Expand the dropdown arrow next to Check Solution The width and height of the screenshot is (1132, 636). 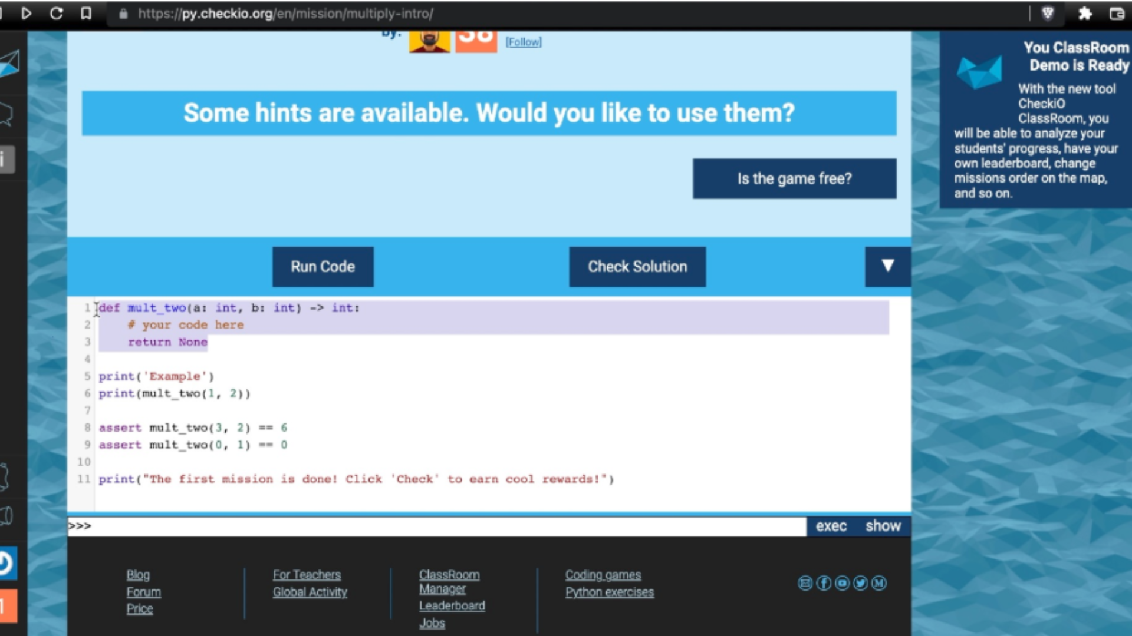click(x=887, y=266)
